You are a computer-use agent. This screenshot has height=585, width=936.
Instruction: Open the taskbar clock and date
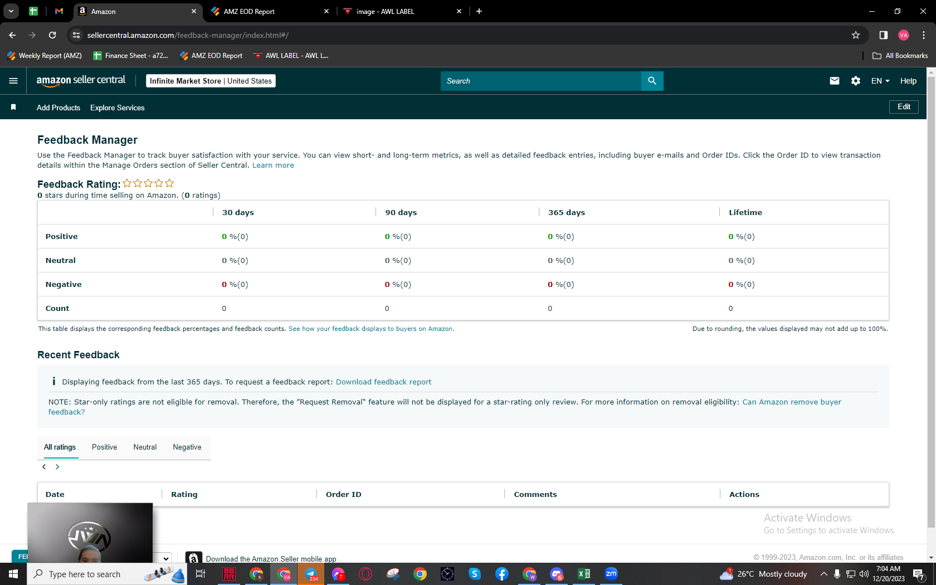coord(888,574)
